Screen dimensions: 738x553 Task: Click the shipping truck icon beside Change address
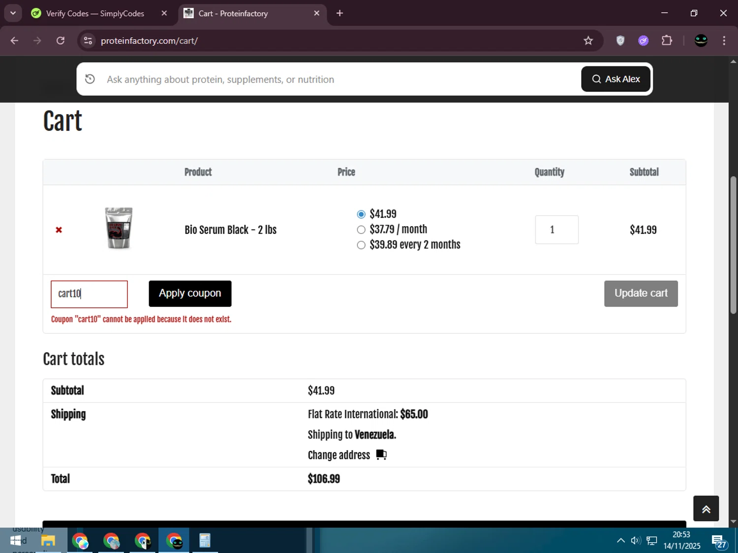point(381,454)
